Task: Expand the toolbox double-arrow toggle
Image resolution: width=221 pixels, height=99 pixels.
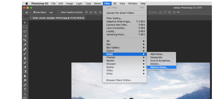Action: 23,16
